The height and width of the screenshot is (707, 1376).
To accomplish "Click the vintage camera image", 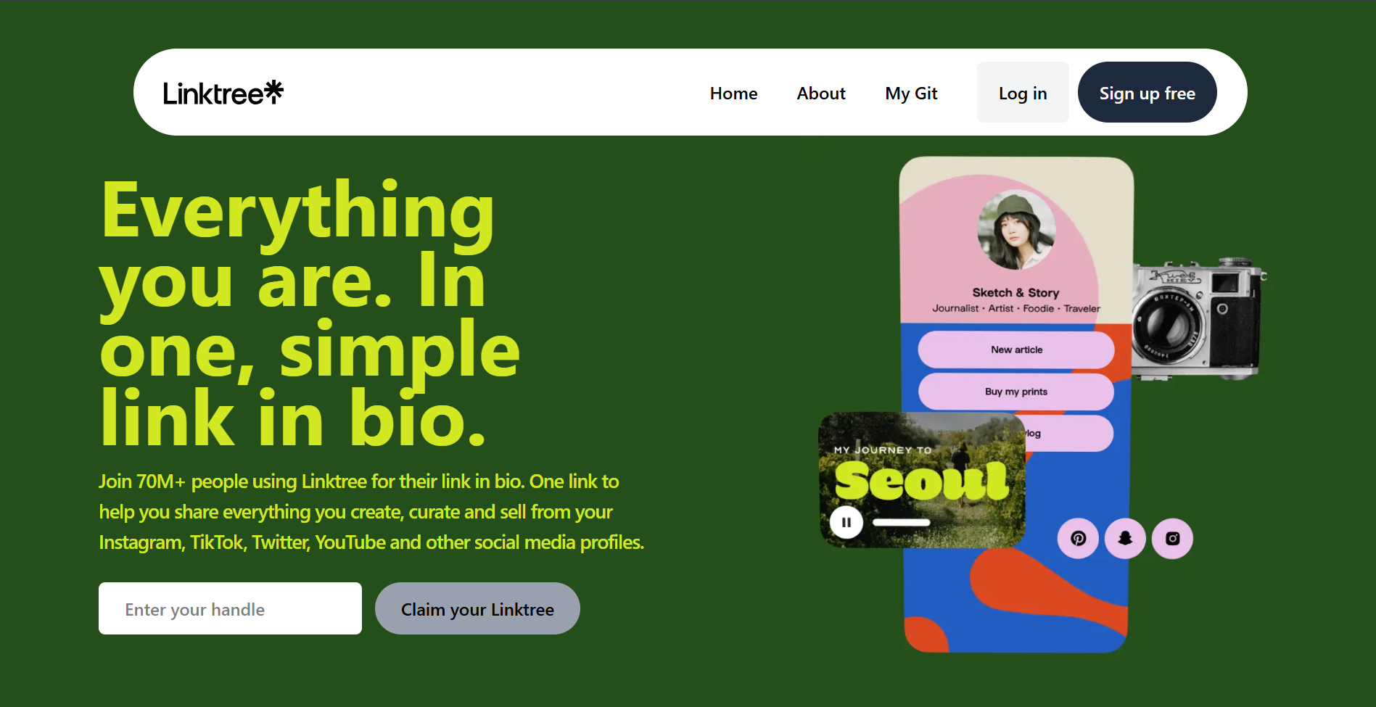I will pos(1198,319).
